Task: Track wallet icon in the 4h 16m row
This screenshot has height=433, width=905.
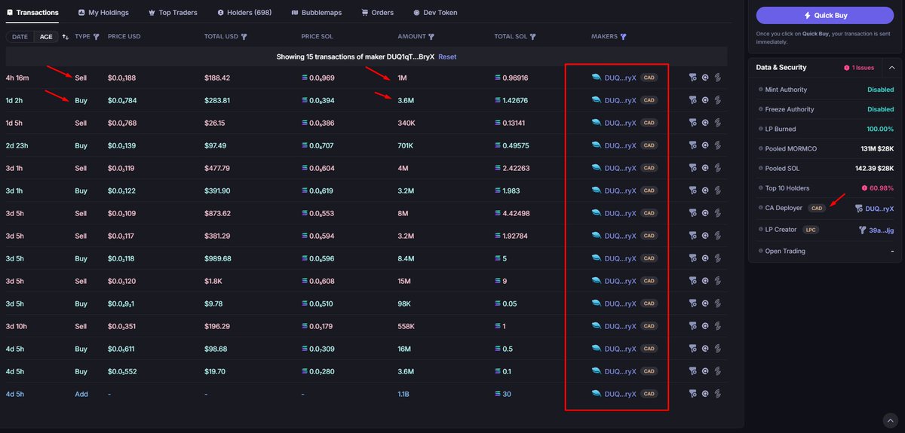Action: pyautogui.click(x=705, y=78)
